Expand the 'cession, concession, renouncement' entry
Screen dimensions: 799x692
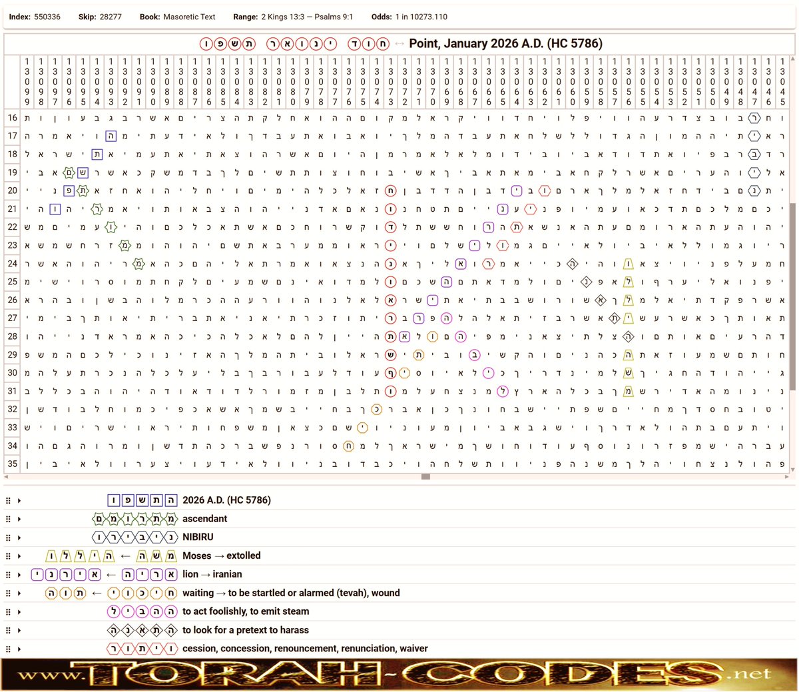click(19, 649)
